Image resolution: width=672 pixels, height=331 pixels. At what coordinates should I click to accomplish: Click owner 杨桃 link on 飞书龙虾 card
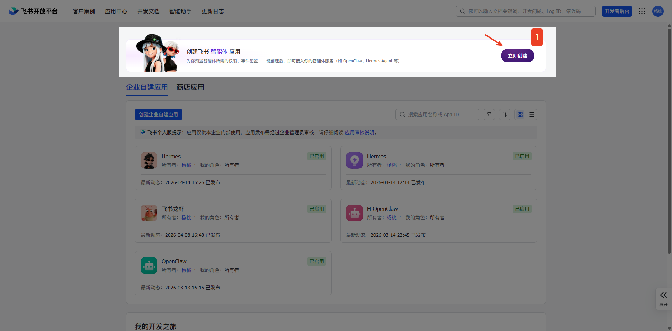click(186, 218)
